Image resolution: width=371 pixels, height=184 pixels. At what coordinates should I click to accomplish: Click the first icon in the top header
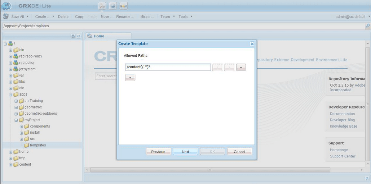coord(102,6)
